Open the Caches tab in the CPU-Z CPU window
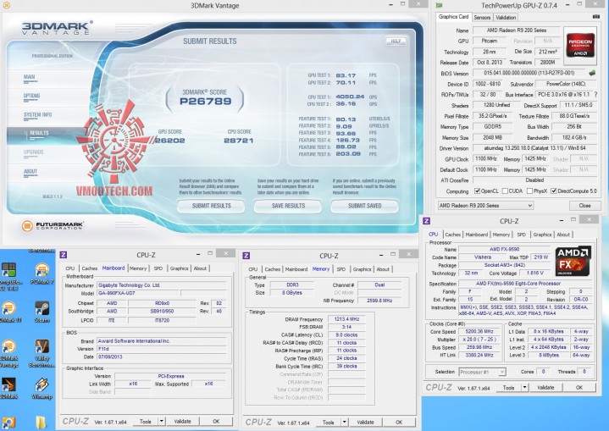This screenshot has height=431, width=609. click(x=453, y=235)
